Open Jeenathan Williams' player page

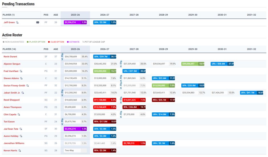[x=14, y=143]
